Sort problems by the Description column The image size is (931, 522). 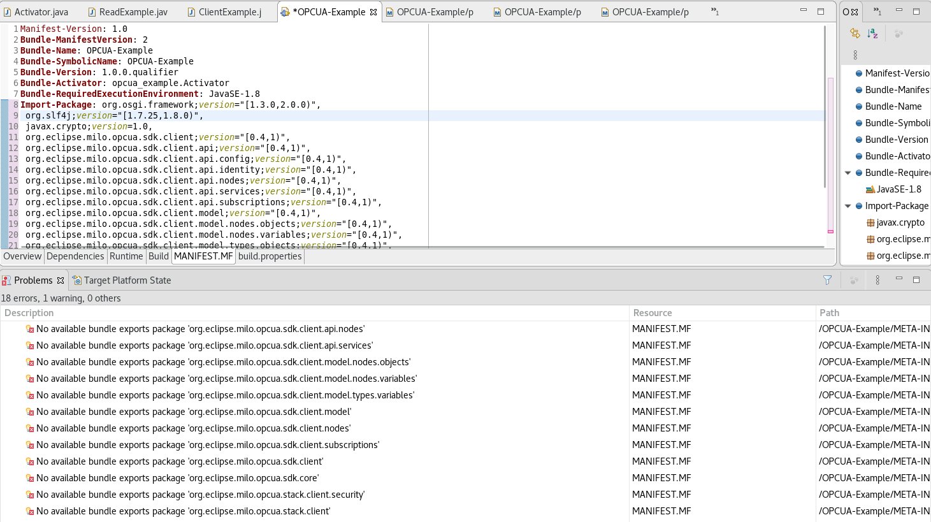click(314, 313)
